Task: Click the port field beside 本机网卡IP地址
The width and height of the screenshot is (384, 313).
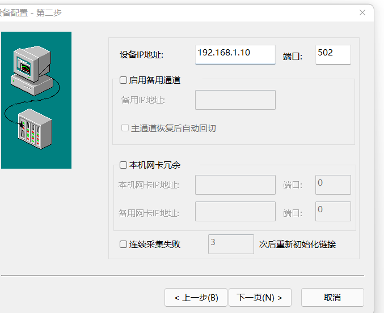Action: [333, 185]
